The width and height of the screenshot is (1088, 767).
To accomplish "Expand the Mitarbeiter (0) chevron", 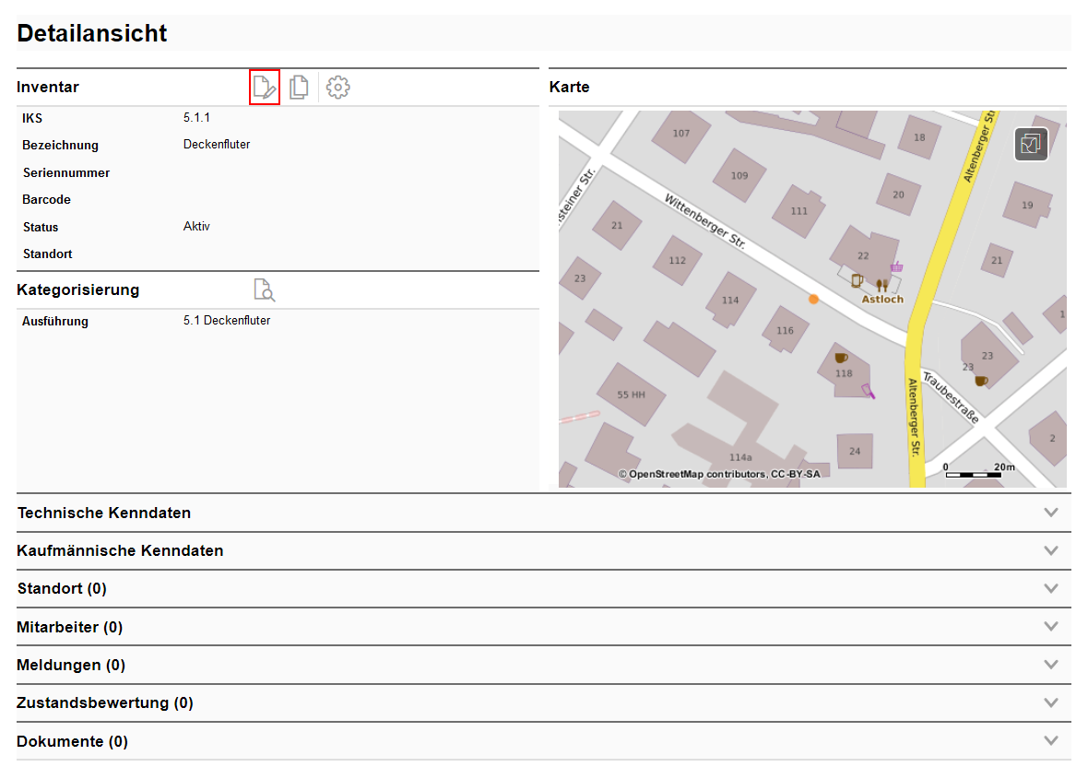I will tap(1050, 627).
